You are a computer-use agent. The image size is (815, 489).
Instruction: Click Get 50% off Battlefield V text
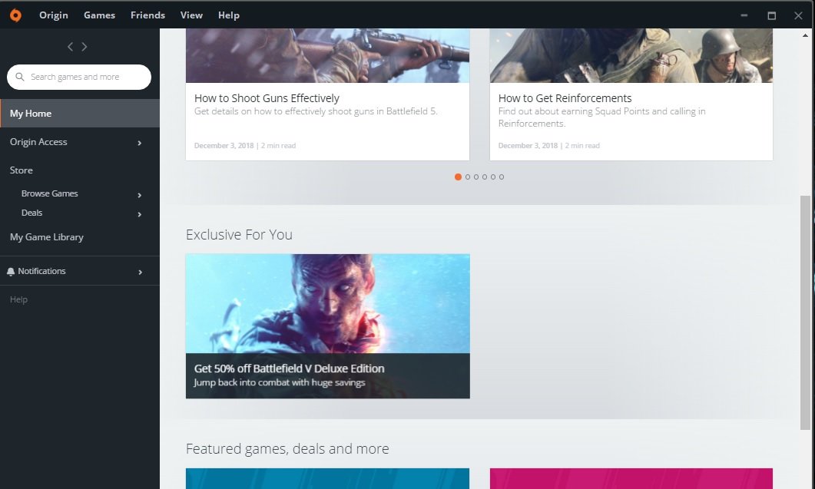tap(289, 368)
